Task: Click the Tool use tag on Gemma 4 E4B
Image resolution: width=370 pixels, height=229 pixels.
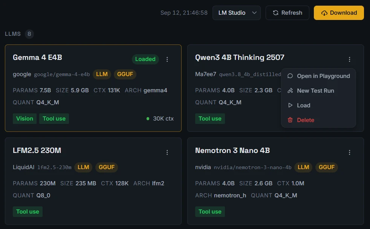Action: tap(54, 118)
